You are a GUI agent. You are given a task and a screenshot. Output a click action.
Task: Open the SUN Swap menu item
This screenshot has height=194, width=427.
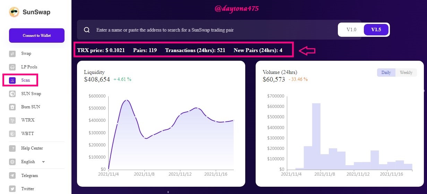click(31, 94)
